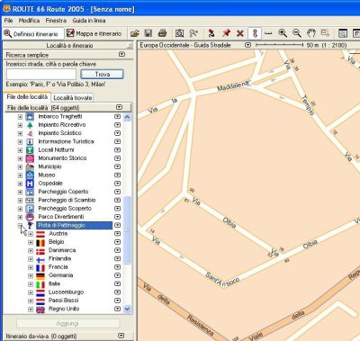Viewport: 360px width, 341px height.
Task: Open File delle località (64 oggetti) dropdown
Action: (x=119, y=107)
